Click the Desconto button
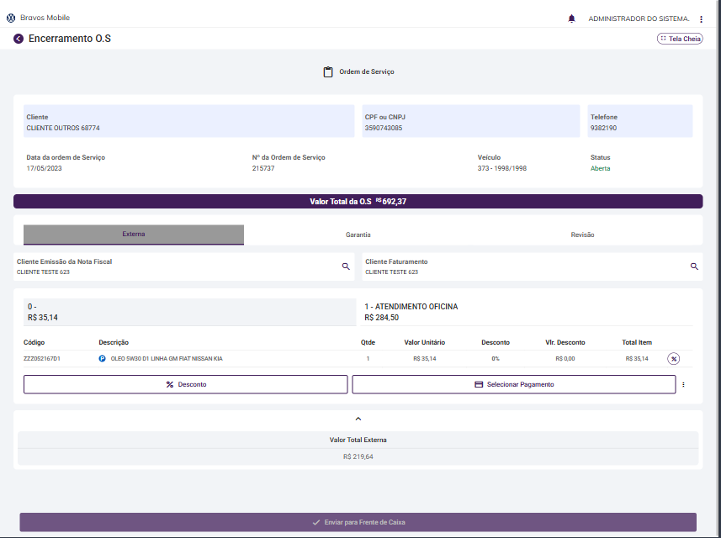 pos(186,384)
